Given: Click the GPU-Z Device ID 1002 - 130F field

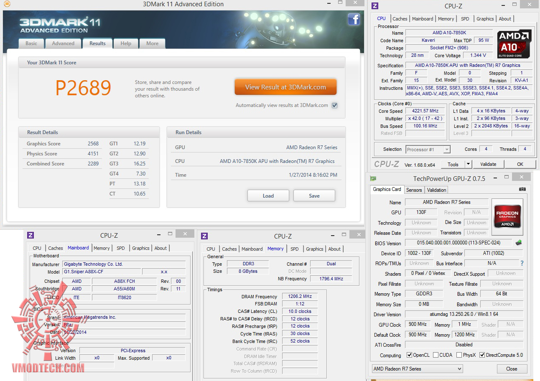Looking at the screenshot, I should (x=419, y=253).
